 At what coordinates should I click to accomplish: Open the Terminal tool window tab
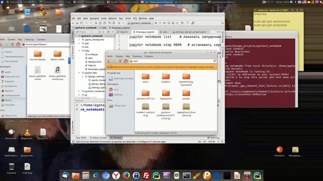116,138
